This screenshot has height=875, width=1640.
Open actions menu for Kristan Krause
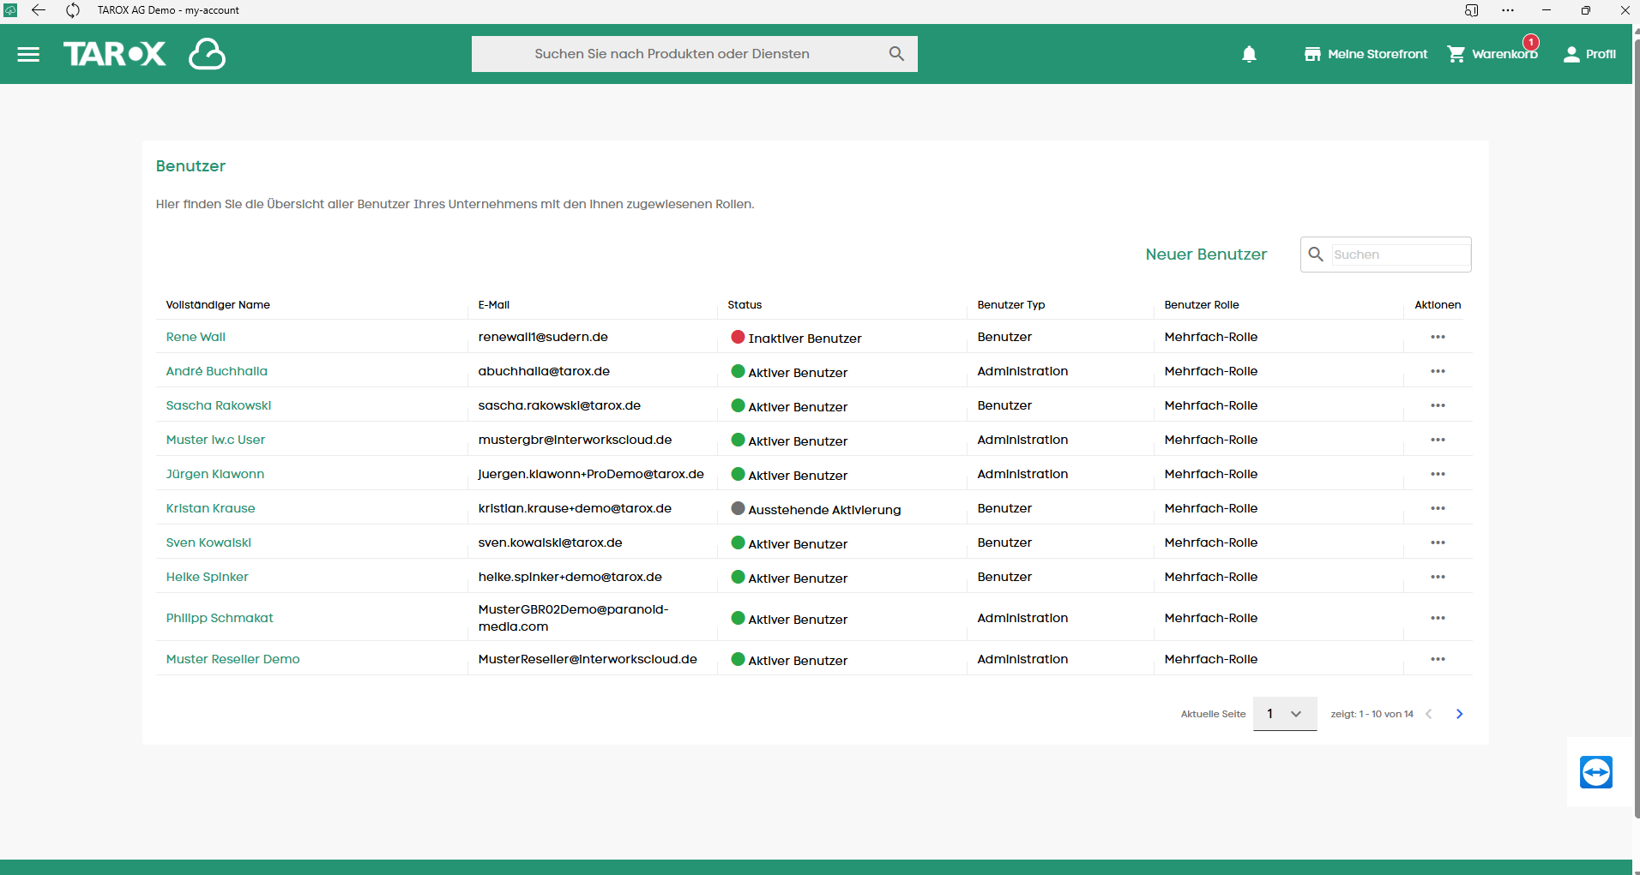[1438, 508]
